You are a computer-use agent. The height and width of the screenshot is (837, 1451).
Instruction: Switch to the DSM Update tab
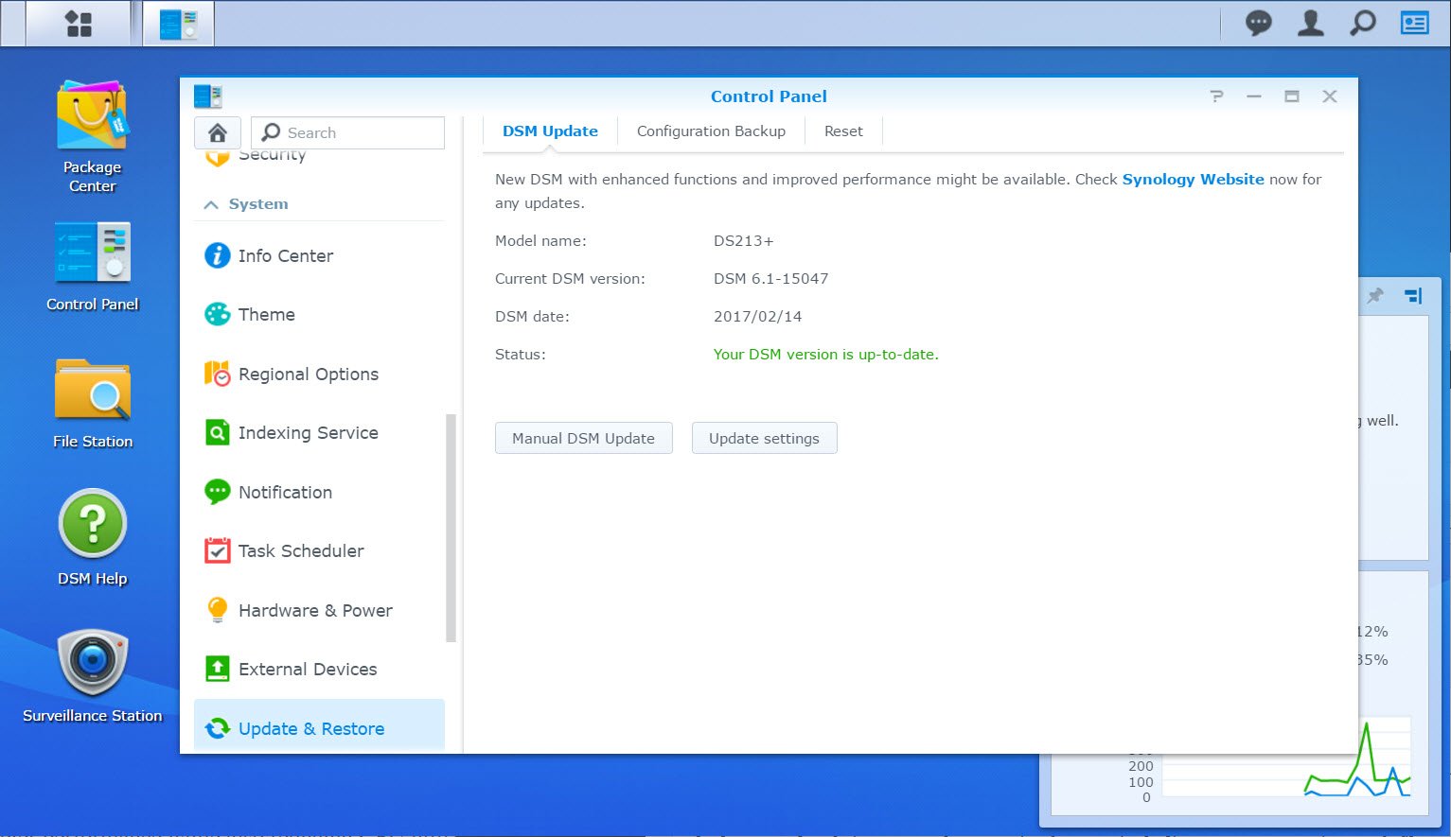(x=550, y=131)
